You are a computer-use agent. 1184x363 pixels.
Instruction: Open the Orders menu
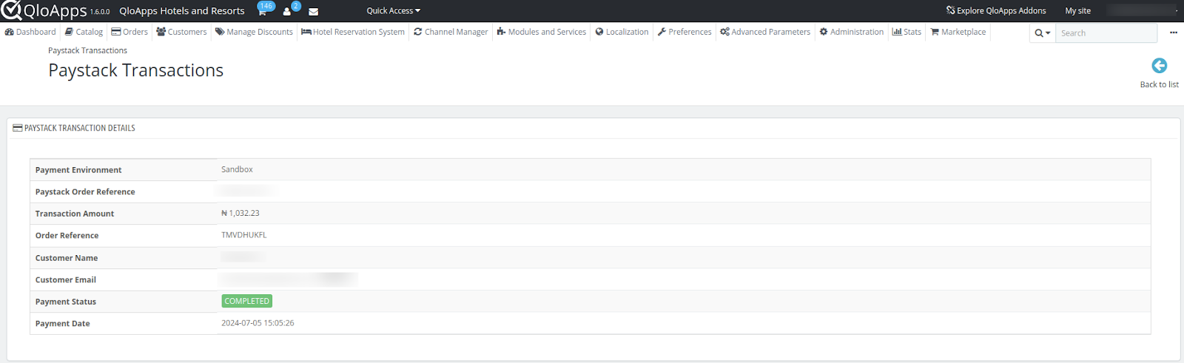coord(129,32)
